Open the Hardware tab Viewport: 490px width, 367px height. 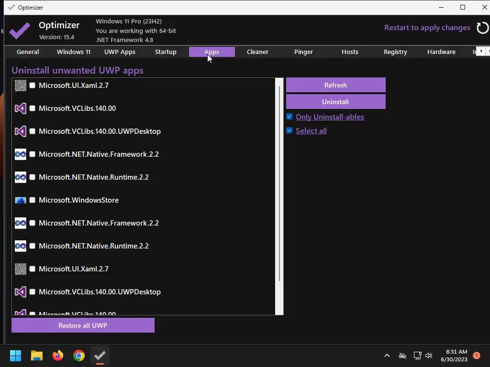click(441, 52)
